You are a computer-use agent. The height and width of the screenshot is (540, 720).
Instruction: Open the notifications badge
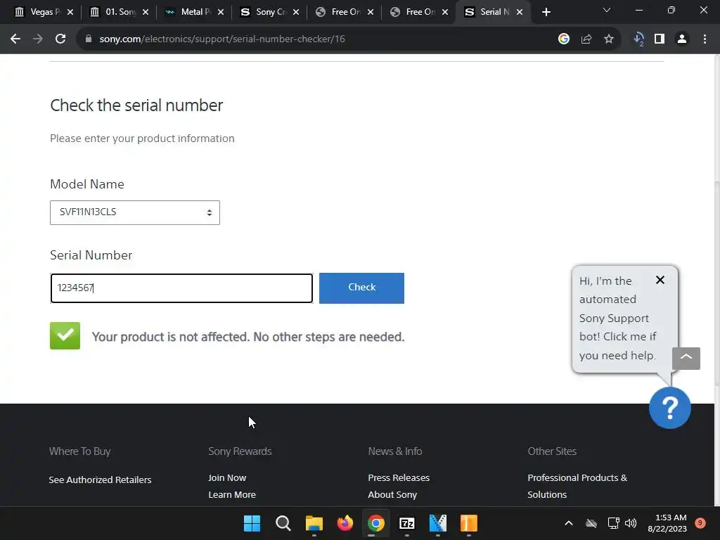point(700,523)
